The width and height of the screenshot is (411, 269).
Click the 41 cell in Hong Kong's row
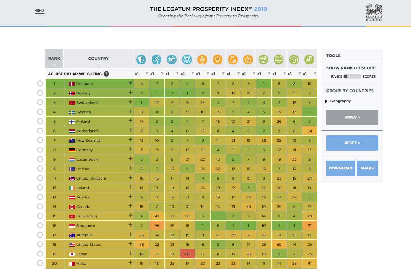pyautogui.click(x=157, y=216)
